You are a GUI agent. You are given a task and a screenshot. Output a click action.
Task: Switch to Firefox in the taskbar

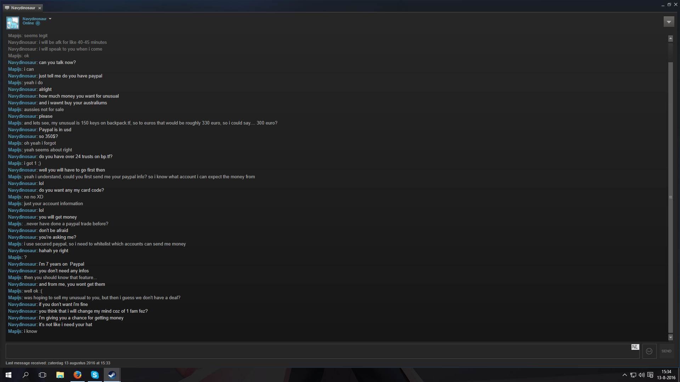78,375
